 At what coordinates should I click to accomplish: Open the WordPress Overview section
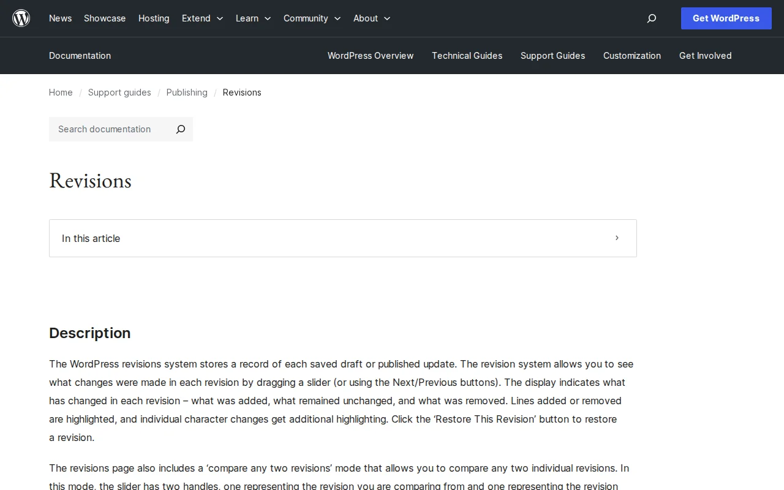[371, 56]
